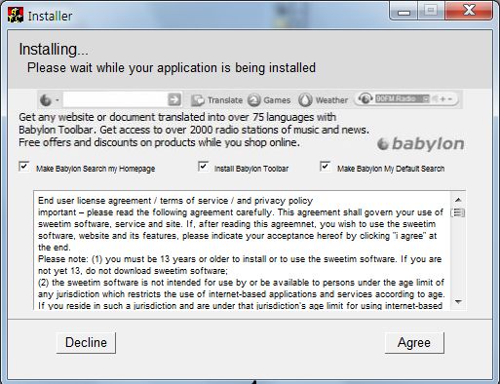Click the radio volume speaker icon
Screen dimensions: 500x384
coord(436,98)
